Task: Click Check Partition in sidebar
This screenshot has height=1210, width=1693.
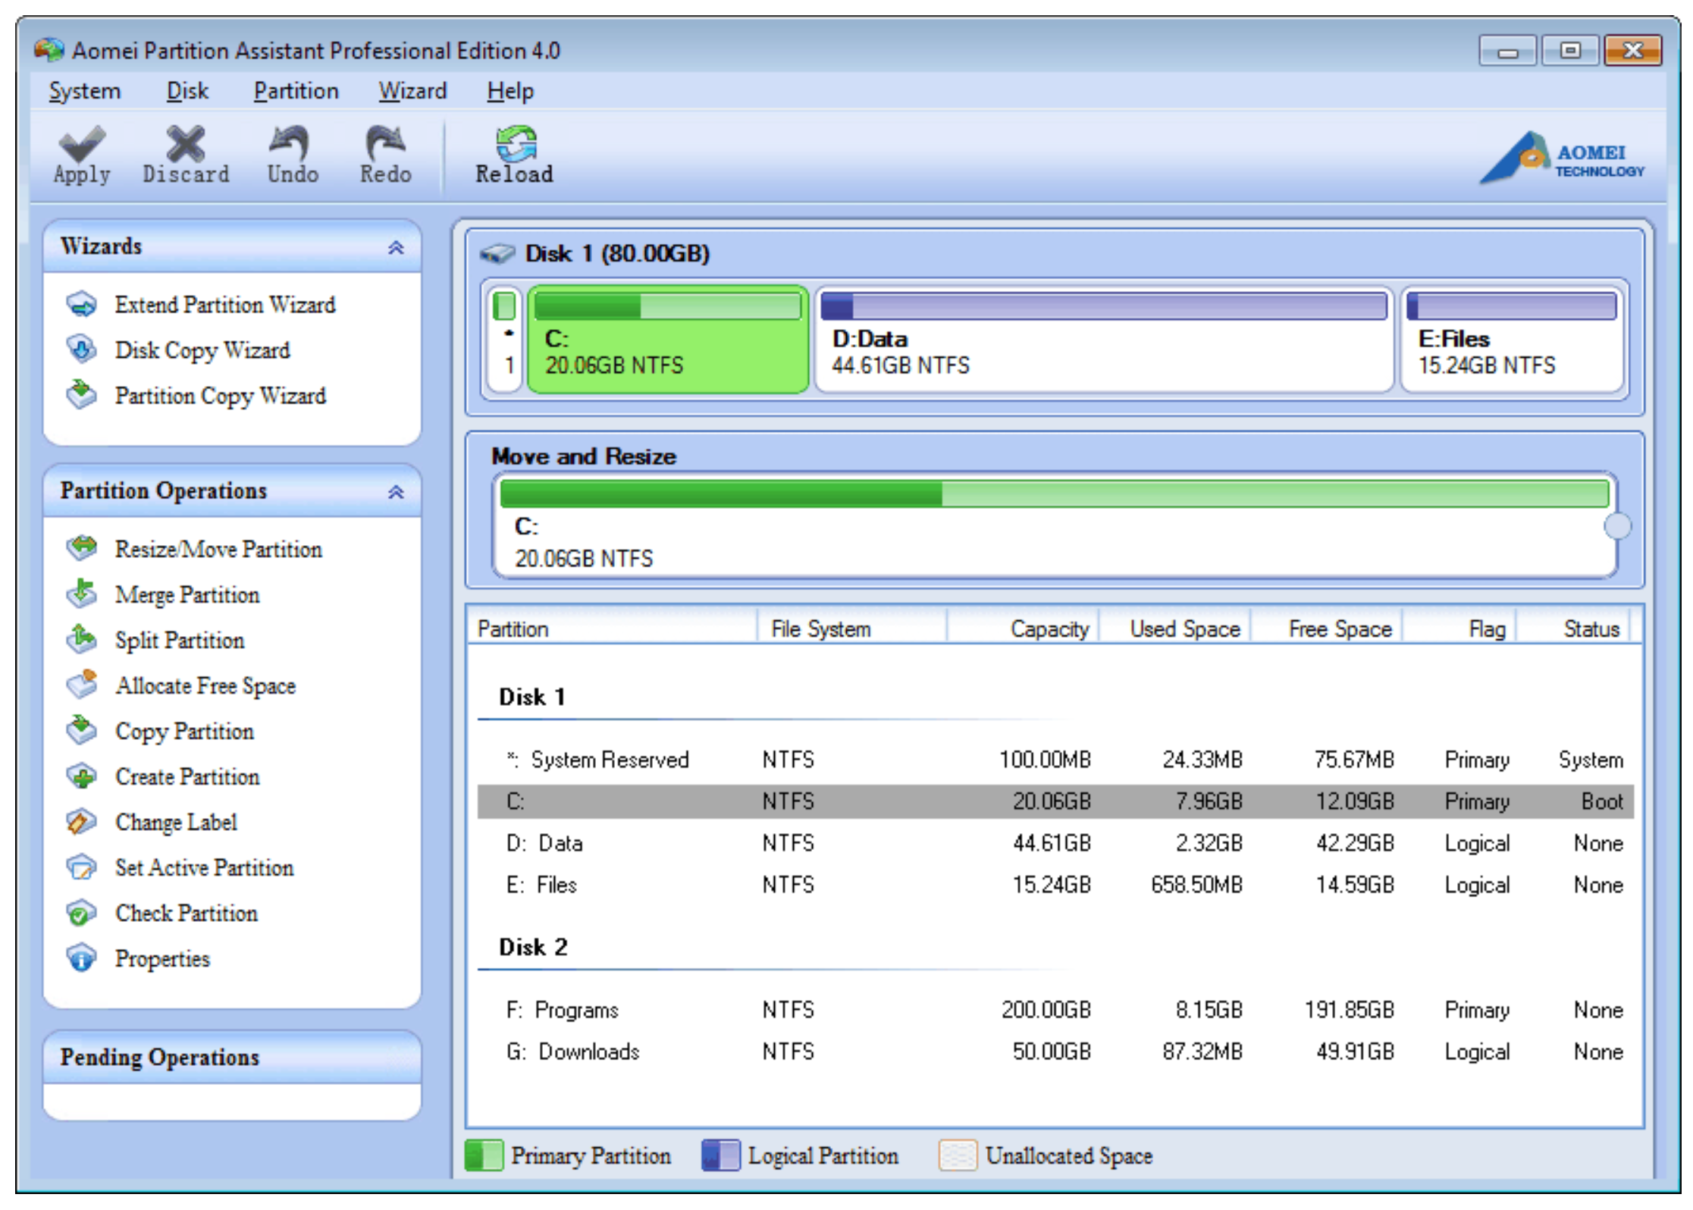Action: point(186,914)
